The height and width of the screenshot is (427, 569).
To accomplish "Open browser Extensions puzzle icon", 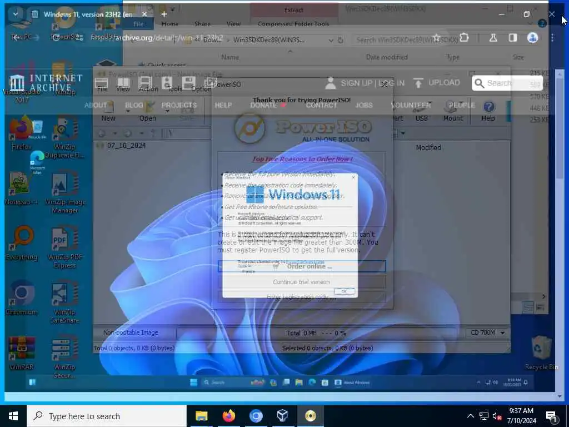I will [x=464, y=38].
